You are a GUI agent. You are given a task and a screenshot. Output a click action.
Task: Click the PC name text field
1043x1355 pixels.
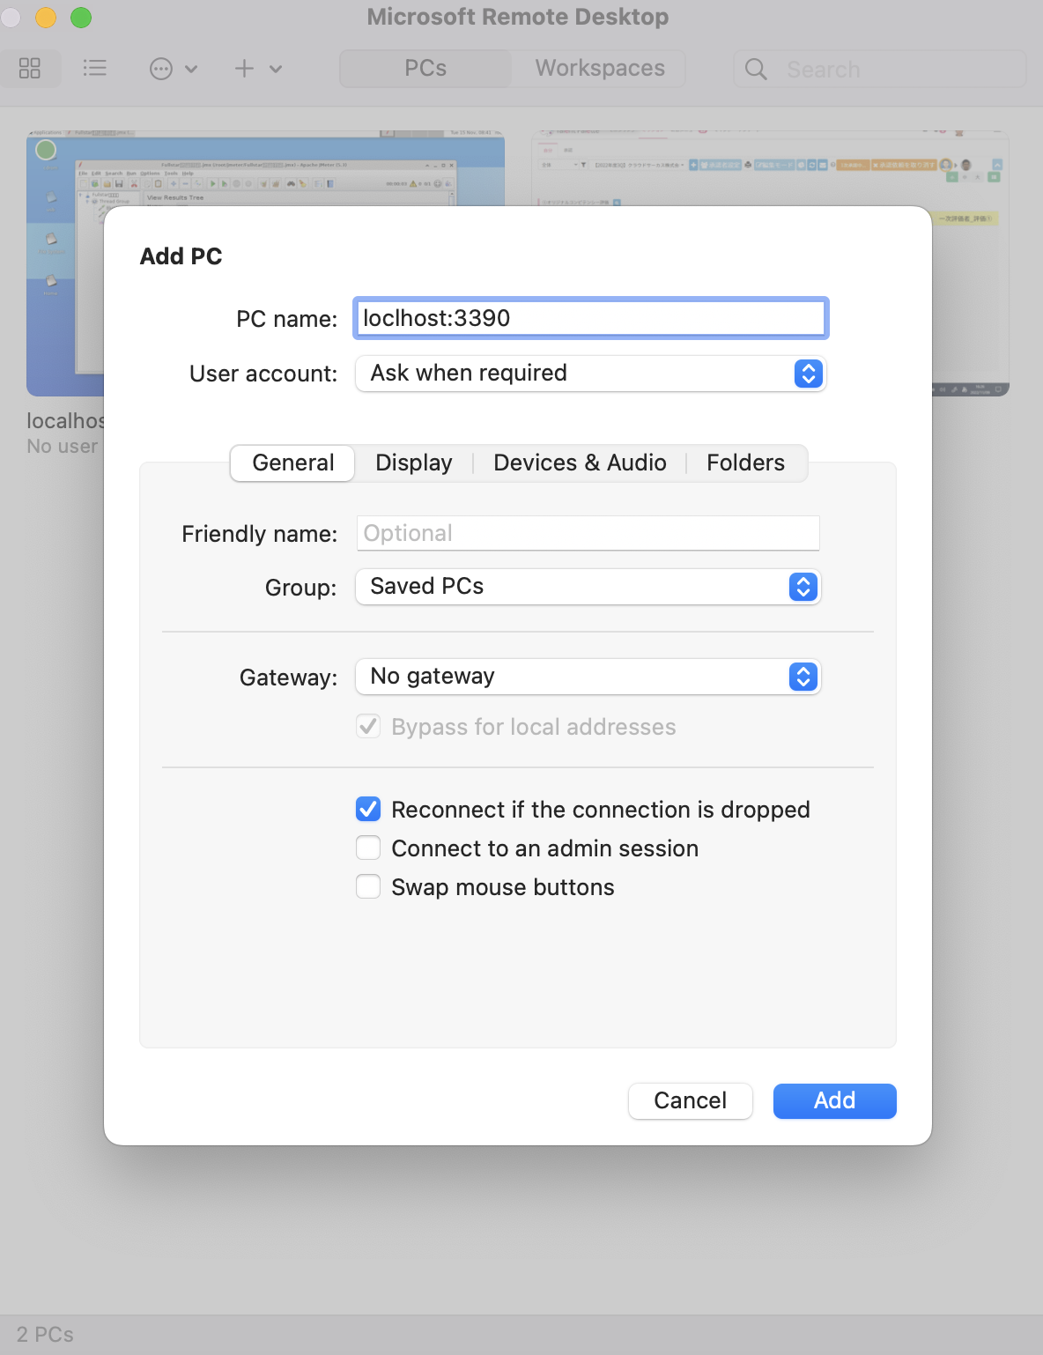pyautogui.click(x=590, y=318)
